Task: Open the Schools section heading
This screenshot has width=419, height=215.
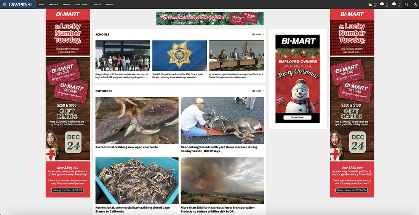Action: pyautogui.click(x=102, y=34)
